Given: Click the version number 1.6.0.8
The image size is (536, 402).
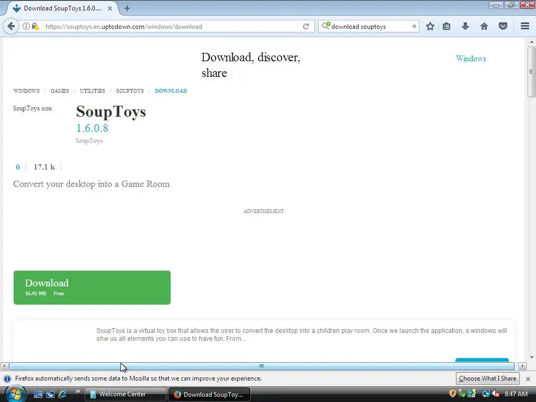Looking at the screenshot, I should click(x=92, y=128).
